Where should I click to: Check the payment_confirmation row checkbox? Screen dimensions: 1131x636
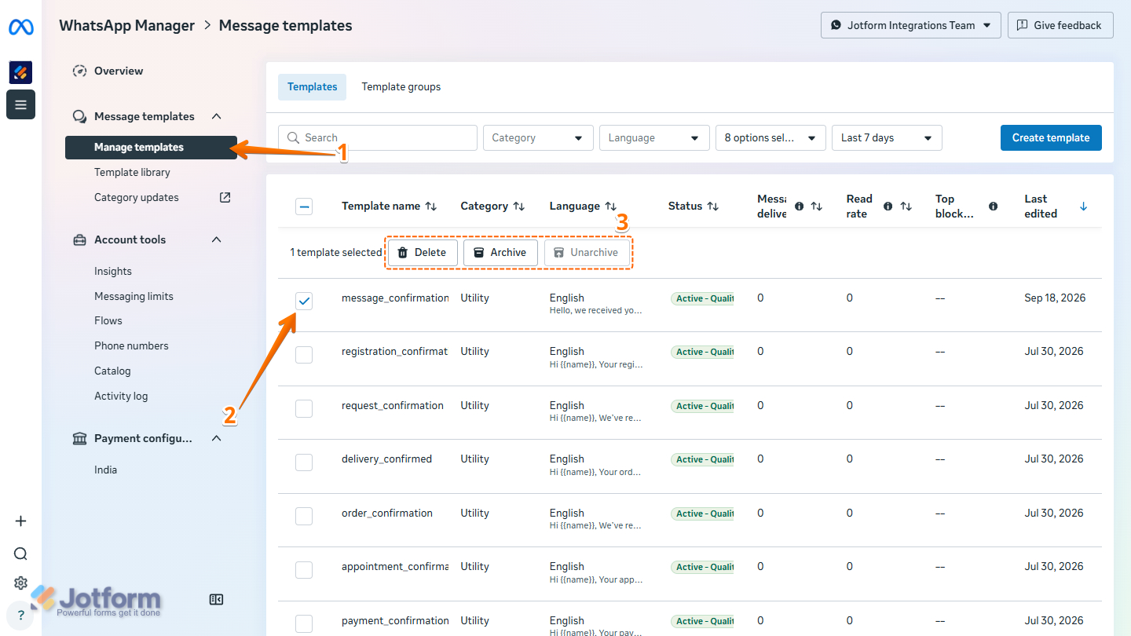click(304, 623)
